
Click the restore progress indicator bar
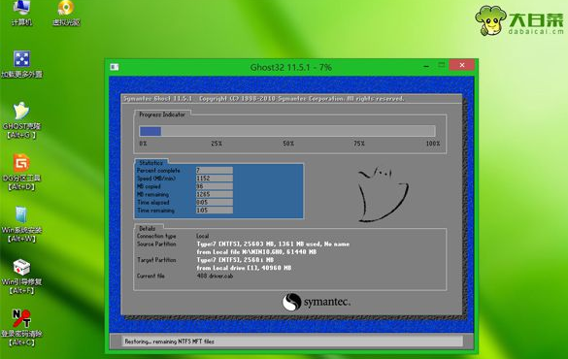(x=287, y=131)
